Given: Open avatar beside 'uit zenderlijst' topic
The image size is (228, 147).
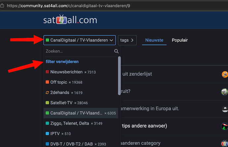Looking at the screenshot, I should [x=225, y=74].
